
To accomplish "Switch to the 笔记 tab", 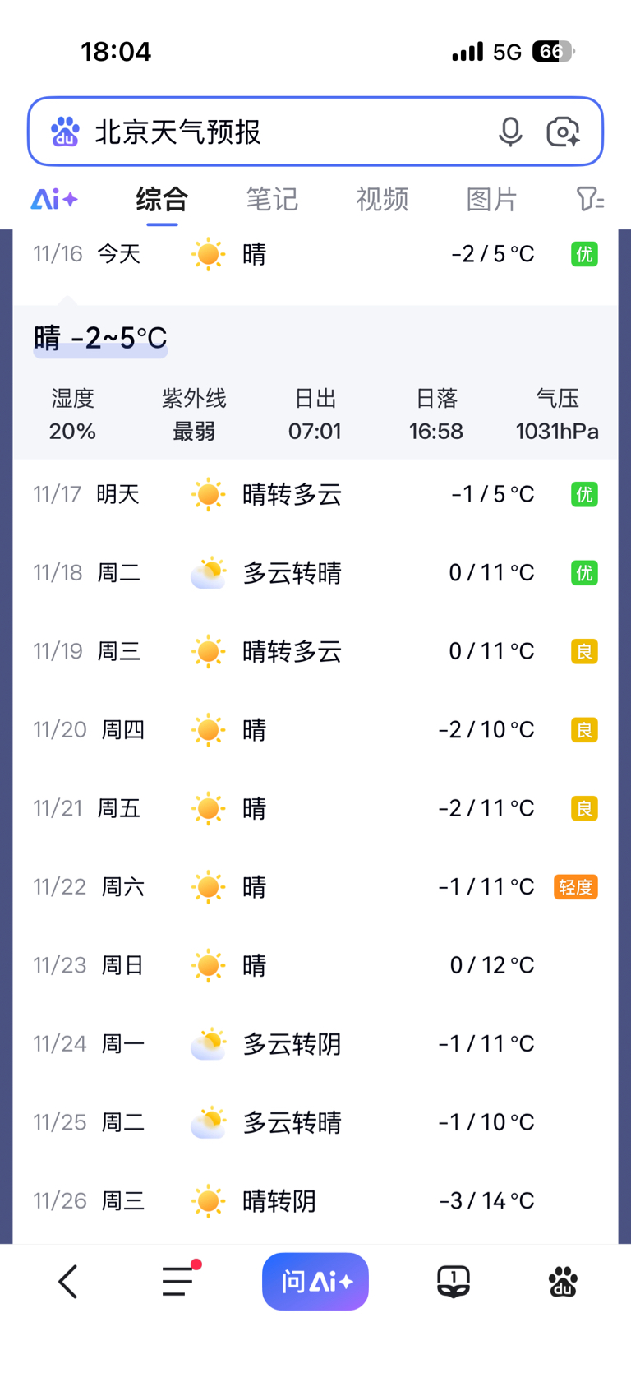I will 272,199.
